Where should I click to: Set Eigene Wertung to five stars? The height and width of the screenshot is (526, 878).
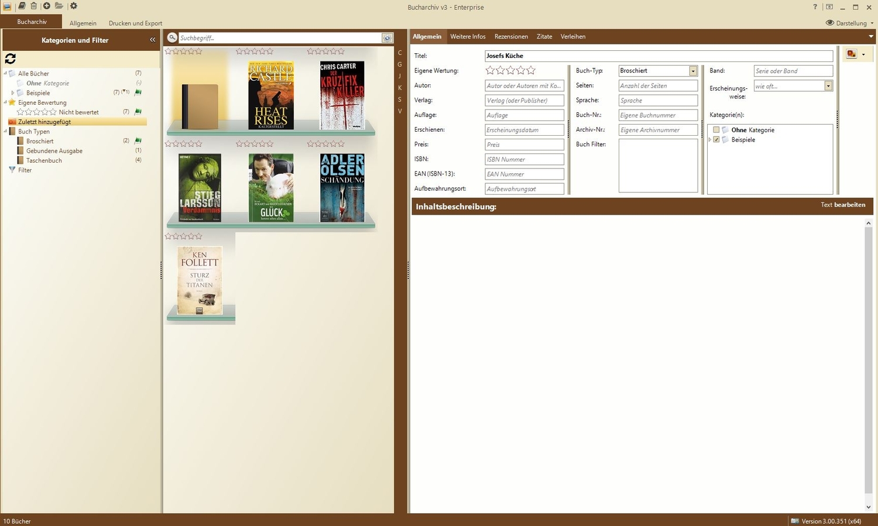[x=531, y=70]
